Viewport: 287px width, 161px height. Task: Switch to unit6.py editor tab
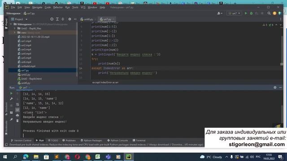click(88, 19)
